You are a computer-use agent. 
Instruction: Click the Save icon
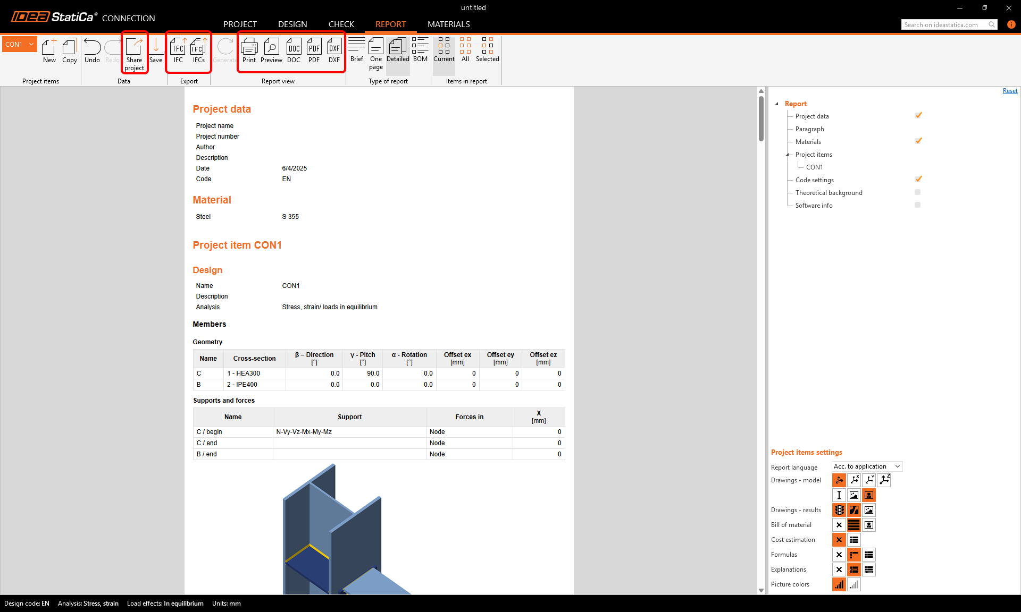156,50
